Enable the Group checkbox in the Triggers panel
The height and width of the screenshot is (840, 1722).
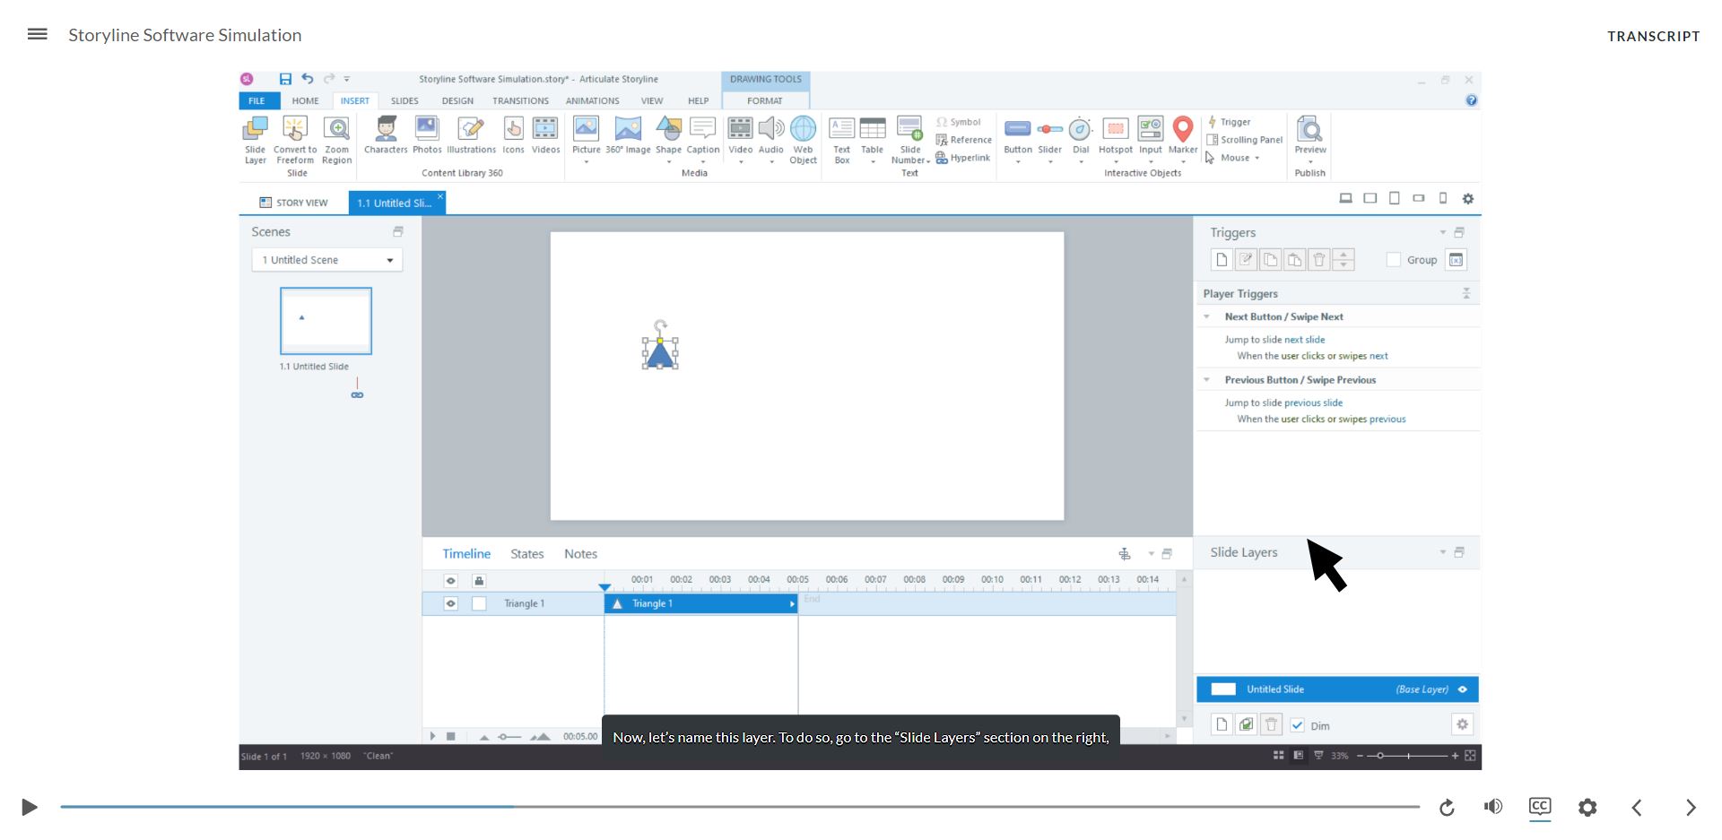[1395, 259]
